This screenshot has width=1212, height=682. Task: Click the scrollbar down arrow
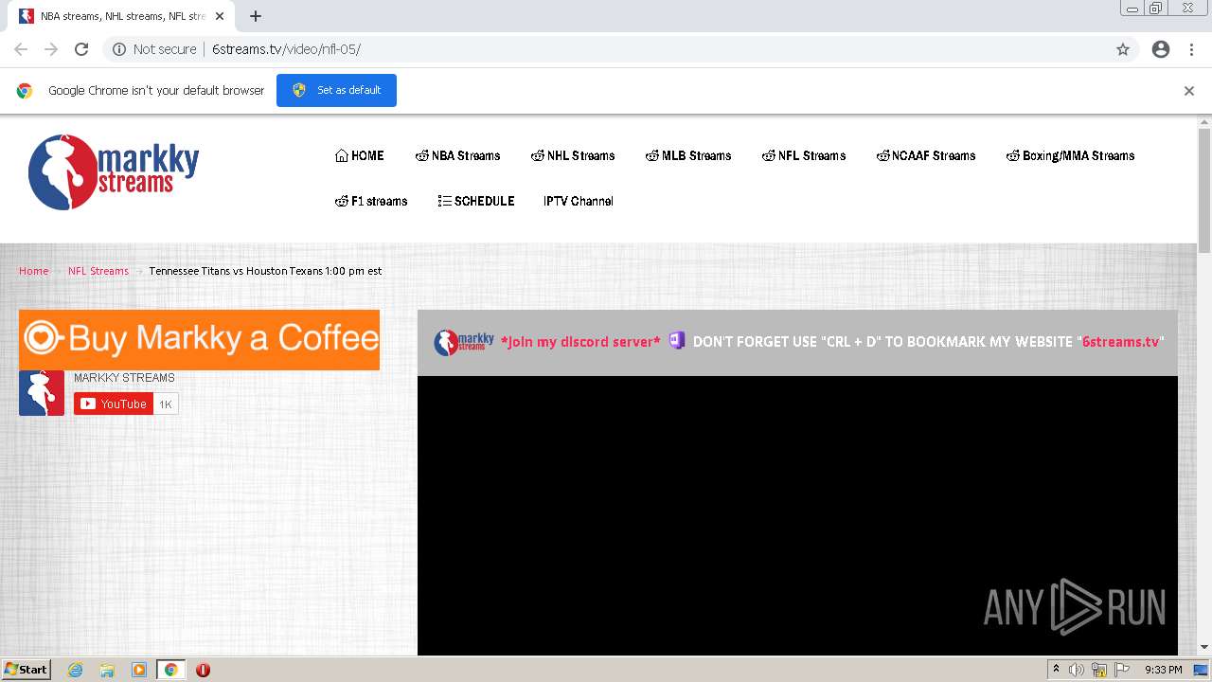click(x=1204, y=648)
